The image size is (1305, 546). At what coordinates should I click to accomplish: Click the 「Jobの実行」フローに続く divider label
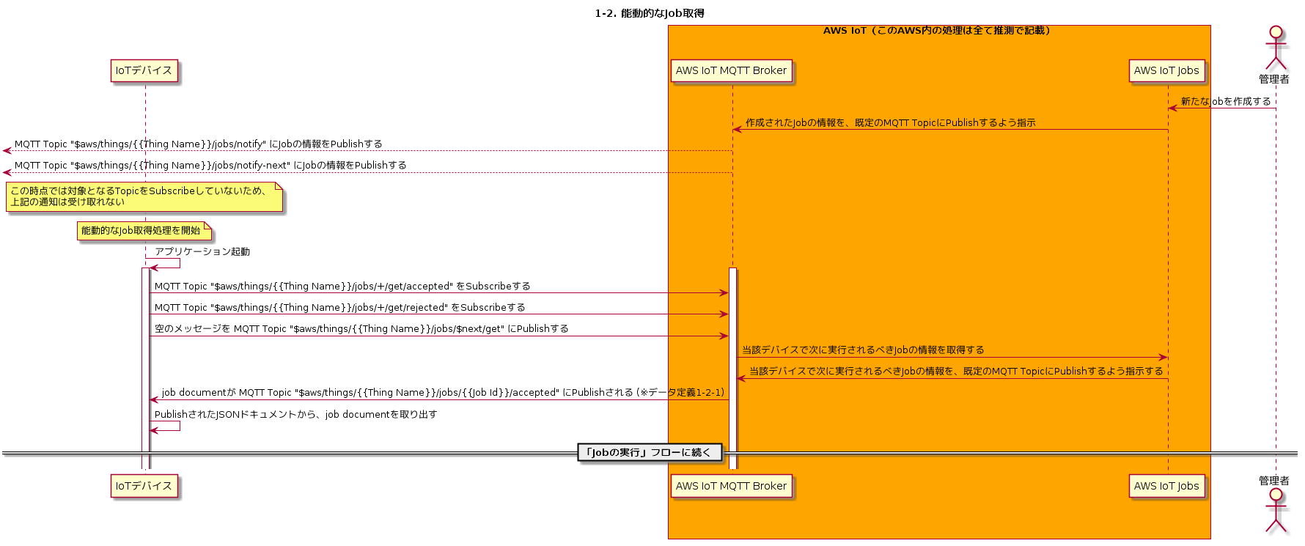click(x=650, y=453)
